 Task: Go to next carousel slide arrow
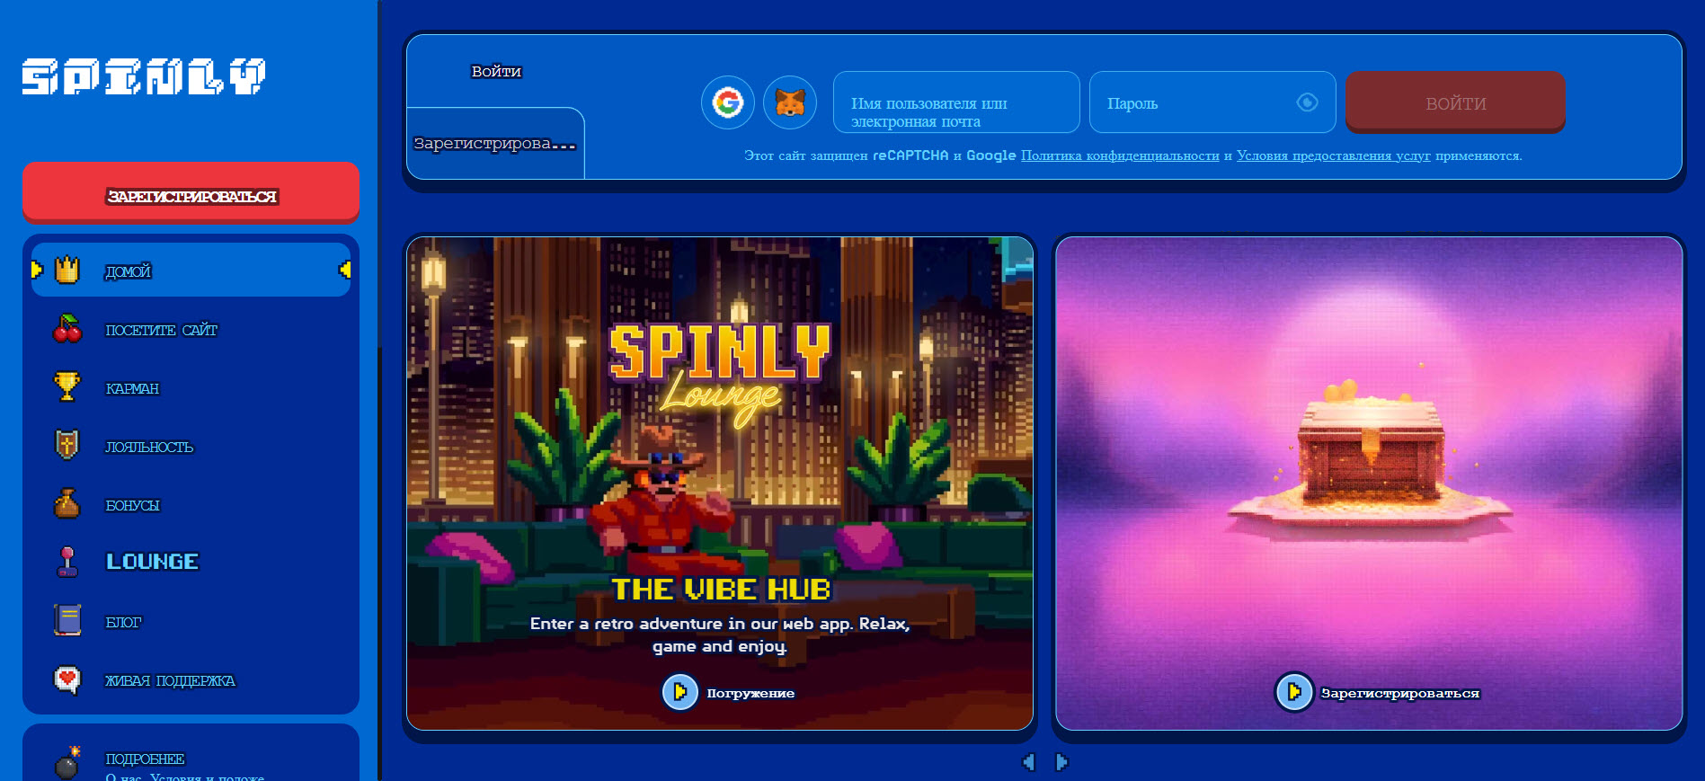click(1061, 762)
